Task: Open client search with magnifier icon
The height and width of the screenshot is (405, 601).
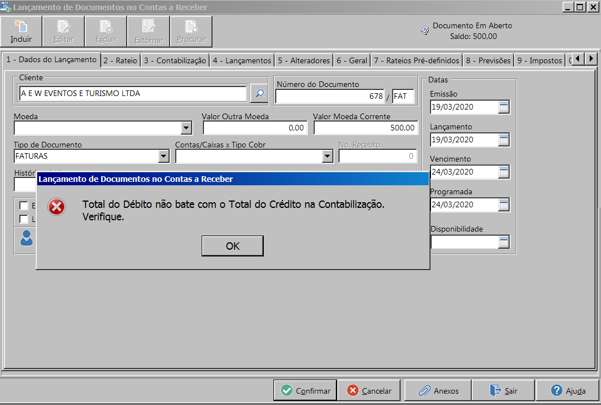Action: (x=259, y=93)
